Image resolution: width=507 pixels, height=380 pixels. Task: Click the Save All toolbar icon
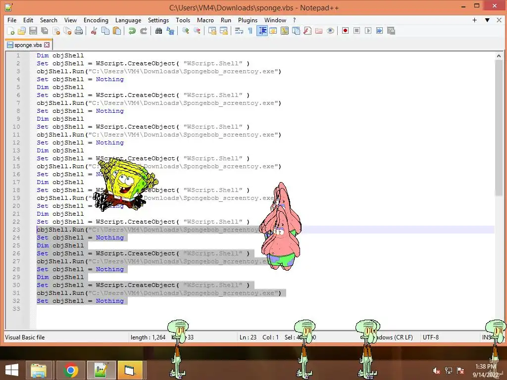(44, 31)
